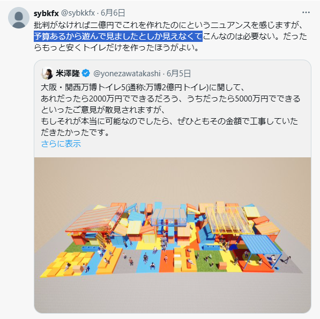Click the orange block seating in the rendering
The height and width of the screenshot is (319, 320).
point(108,260)
